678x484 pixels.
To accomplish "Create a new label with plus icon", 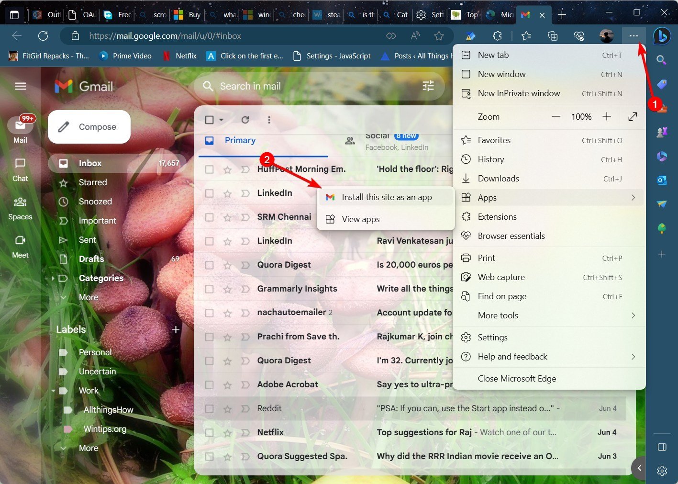I will point(176,329).
